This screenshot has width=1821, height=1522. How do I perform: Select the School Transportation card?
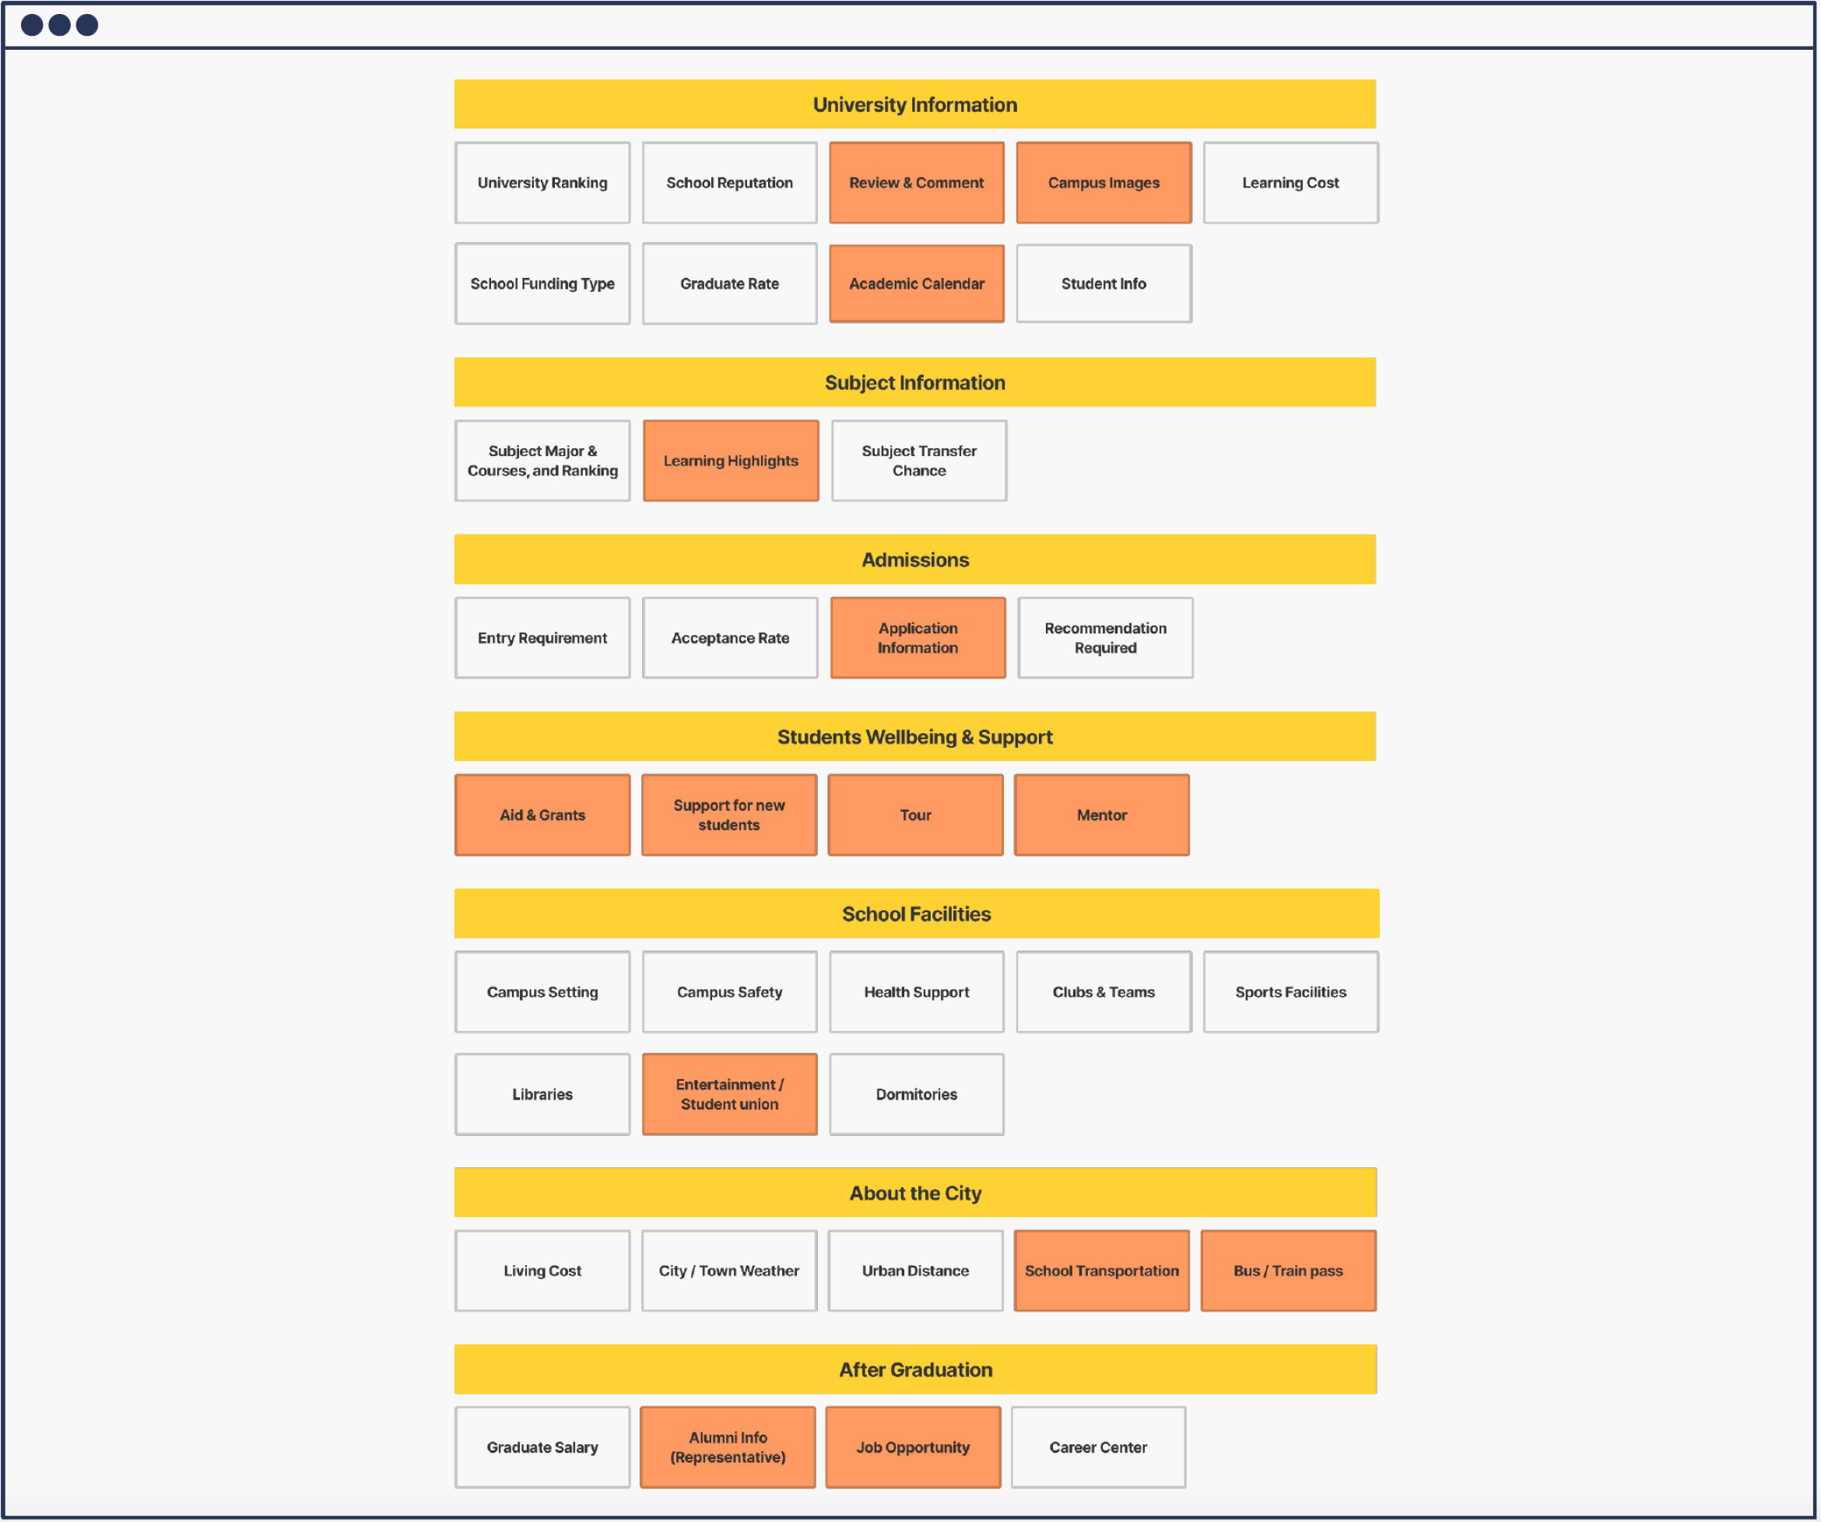point(1102,1271)
